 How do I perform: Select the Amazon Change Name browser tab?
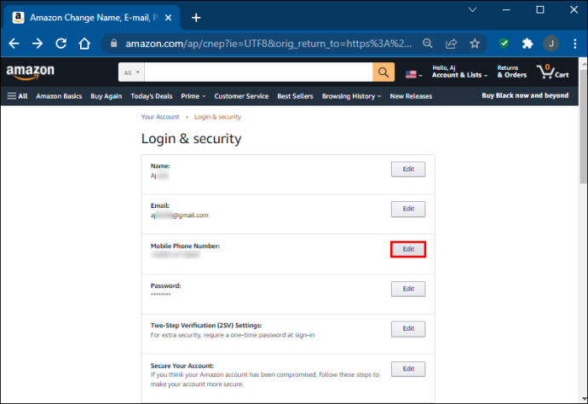[x=92, y=18]
